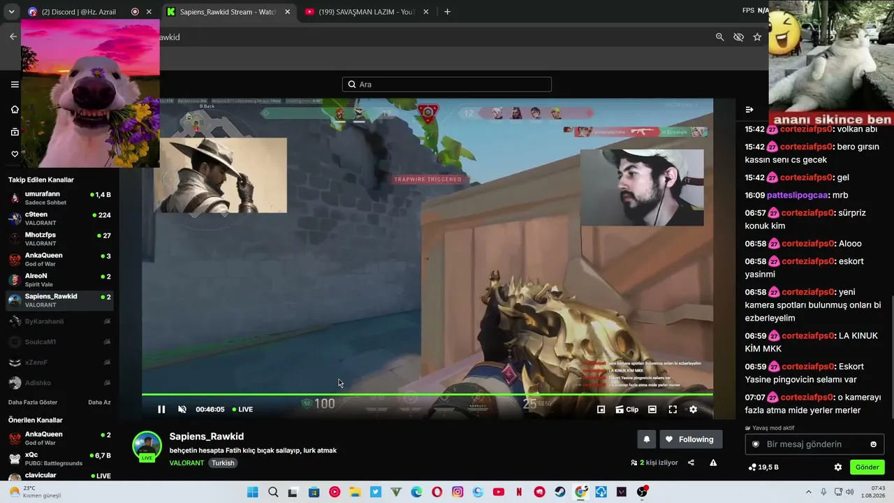Report the stream with warning icon
894x503 pixels.
pos(713,462)
